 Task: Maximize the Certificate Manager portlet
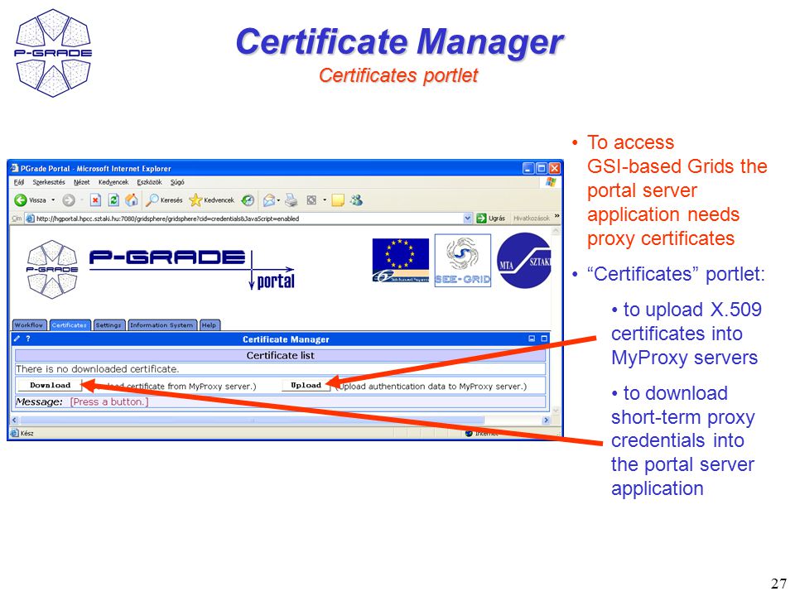coord(544,339)
